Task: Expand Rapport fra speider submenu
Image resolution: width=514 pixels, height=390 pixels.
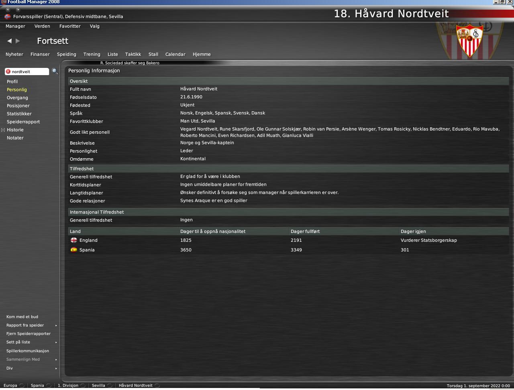Action: tap(56, 325)
